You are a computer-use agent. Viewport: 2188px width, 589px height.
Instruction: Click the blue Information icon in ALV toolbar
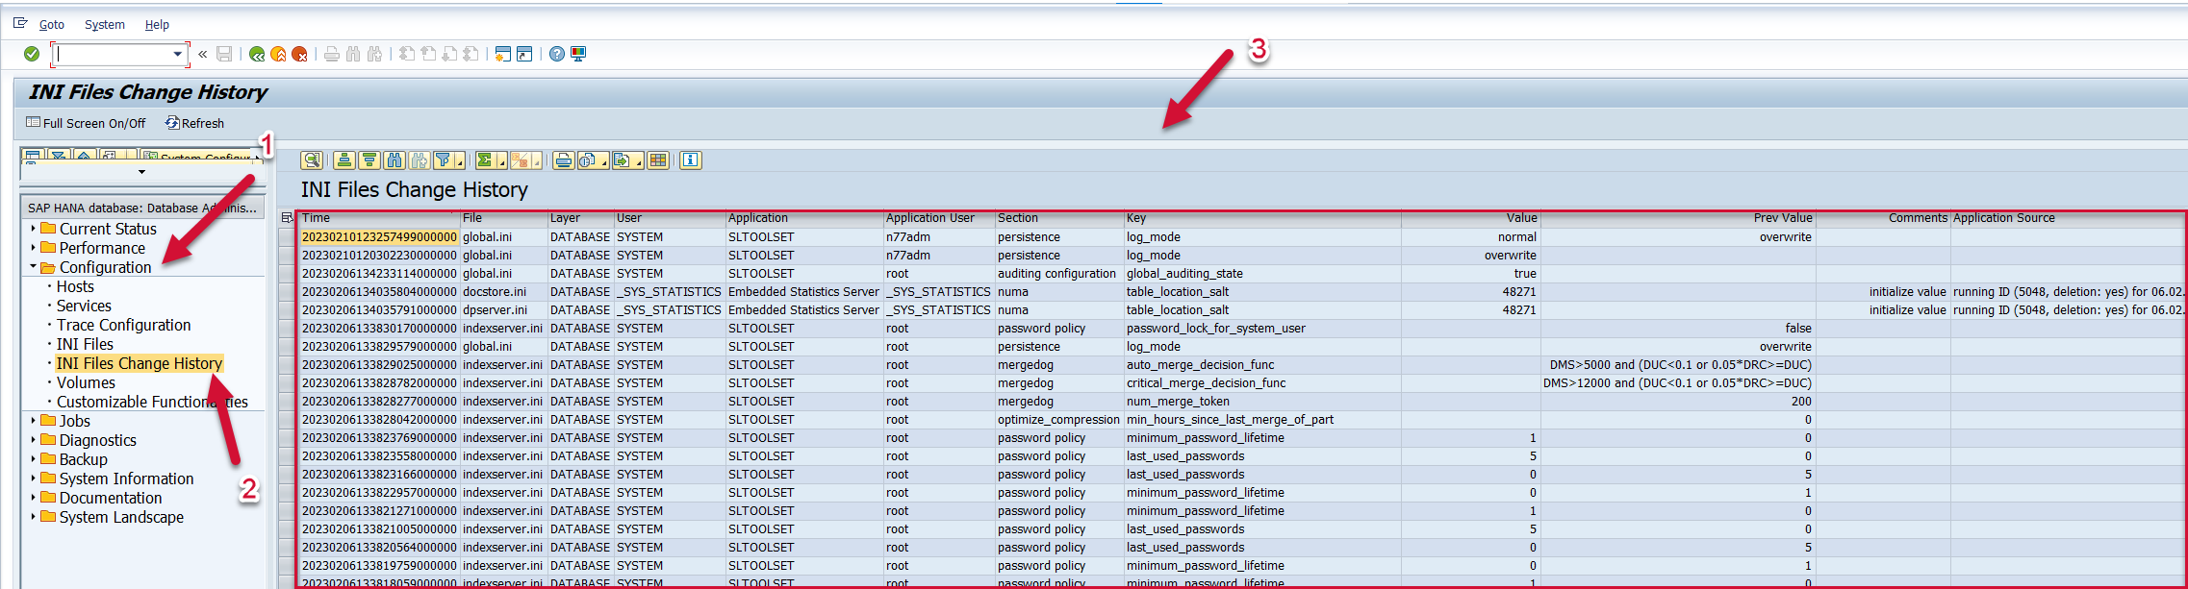690,160
